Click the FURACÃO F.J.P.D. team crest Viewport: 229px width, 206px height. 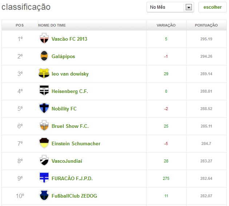(x=44, y=178)
